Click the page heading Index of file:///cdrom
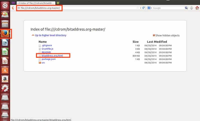 coord(68,29)
